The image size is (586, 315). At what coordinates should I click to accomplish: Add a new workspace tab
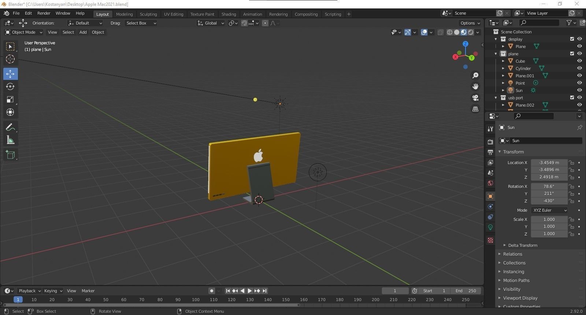pyautogui.click(x=349, y=14)
